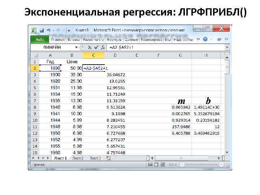Viewport: 260px width, 195px height.
Task: Switch to the Вставка ribbon tab
Action: 73,39
